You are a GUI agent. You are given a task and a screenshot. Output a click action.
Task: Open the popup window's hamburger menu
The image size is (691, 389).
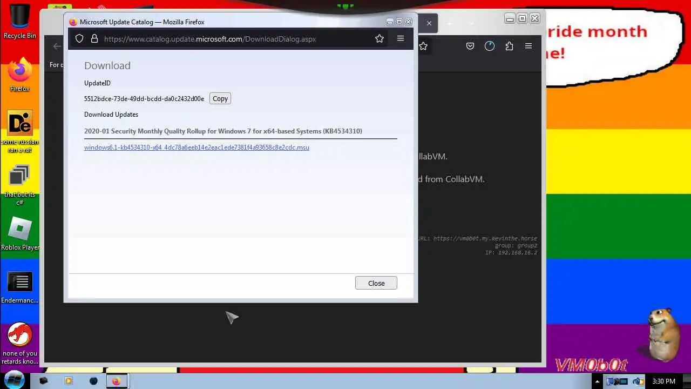pos(401,38)
